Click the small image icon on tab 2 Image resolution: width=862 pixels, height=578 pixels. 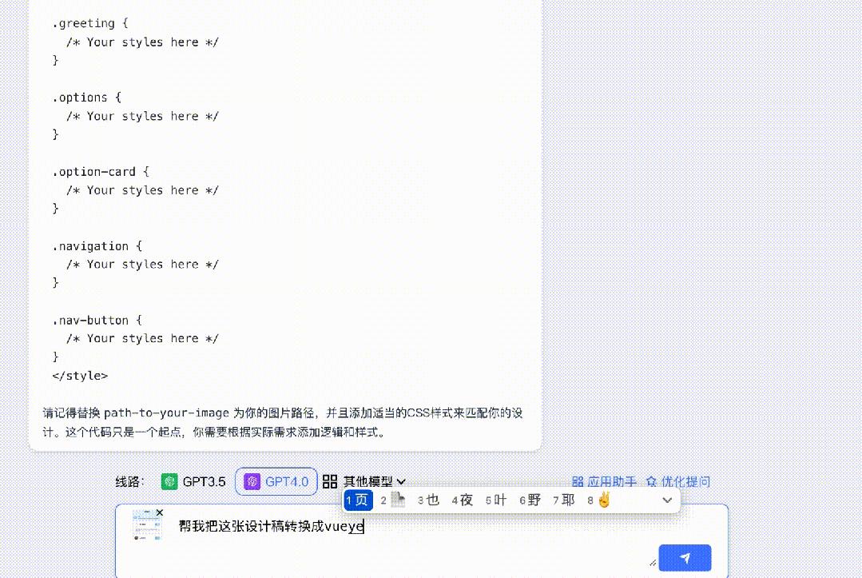(x=397, y=499)
